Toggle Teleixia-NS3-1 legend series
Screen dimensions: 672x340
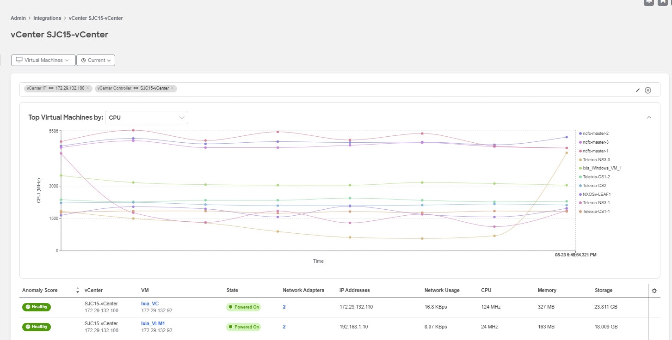click(x=594, y=203)
